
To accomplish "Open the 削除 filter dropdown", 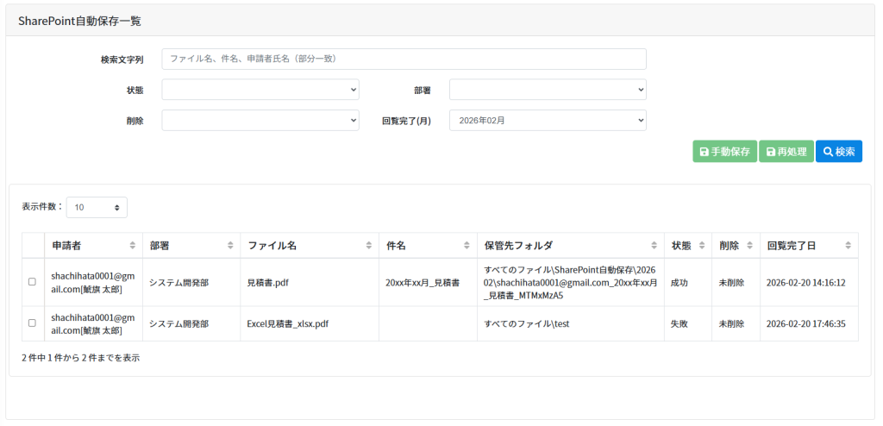I will pyautogui.click(x=260, y=121).
